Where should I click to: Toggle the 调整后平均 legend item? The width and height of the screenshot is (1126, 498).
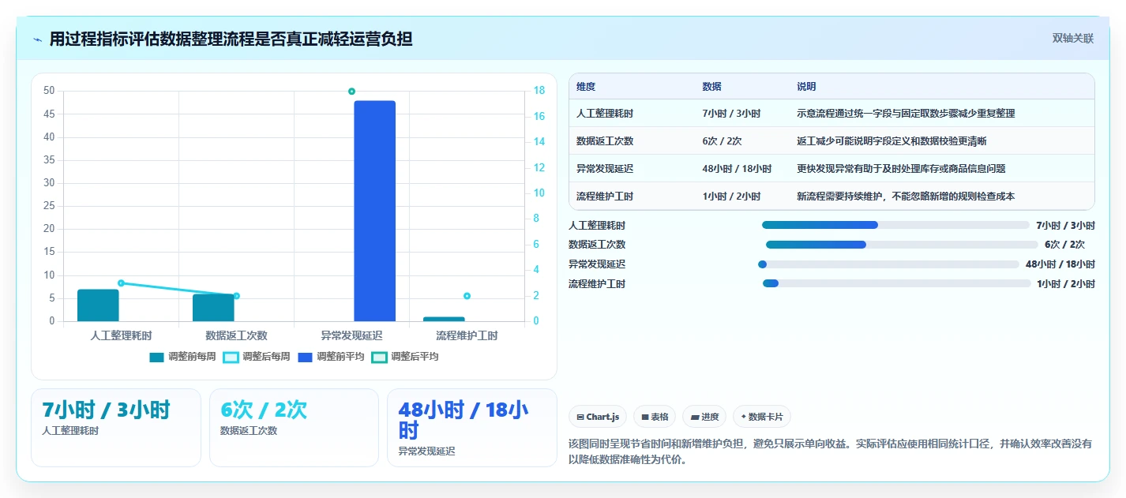(405, 357)
